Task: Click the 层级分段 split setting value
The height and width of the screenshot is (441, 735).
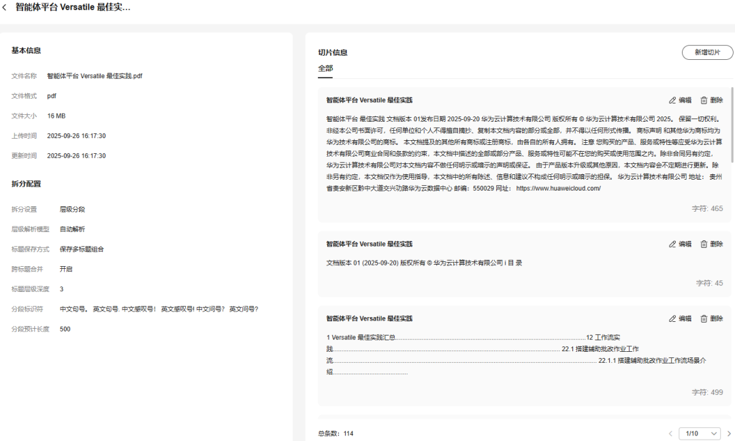Action: (72, 210)
